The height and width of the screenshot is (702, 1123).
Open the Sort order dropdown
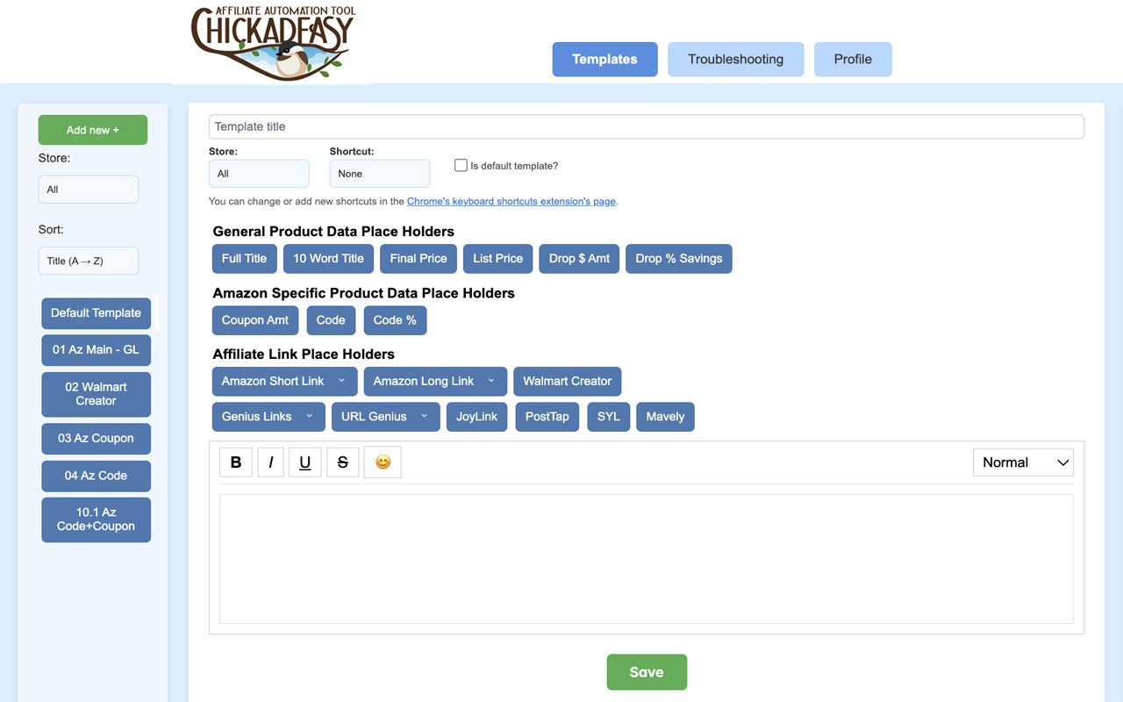point(88,261)
